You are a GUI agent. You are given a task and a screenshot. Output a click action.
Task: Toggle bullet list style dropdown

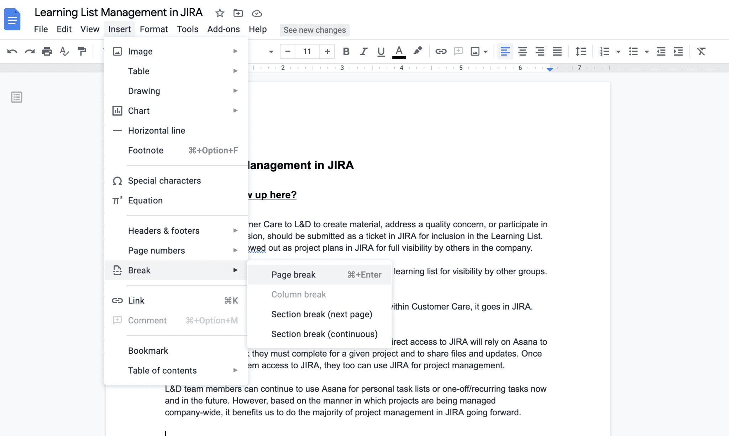pos(645,51)
